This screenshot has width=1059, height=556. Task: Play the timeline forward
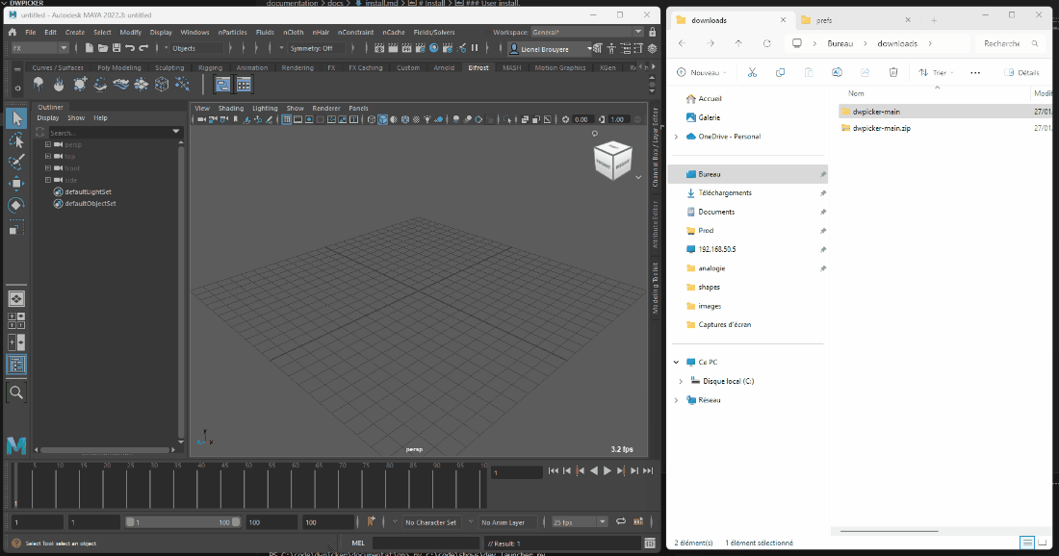click(x=607, y=471)
